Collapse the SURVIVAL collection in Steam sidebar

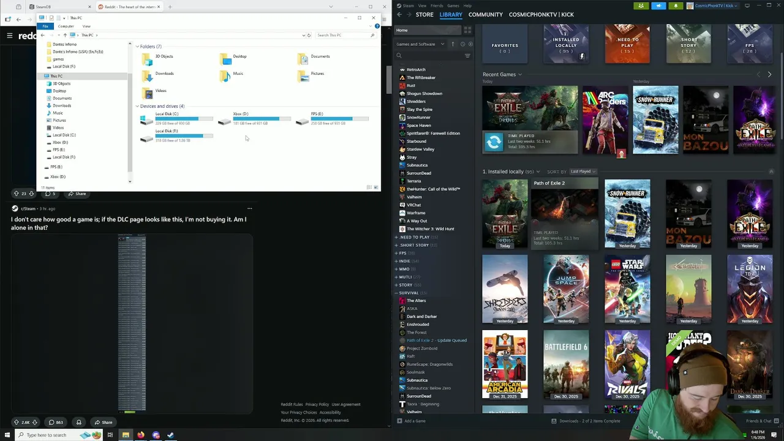[396, 293]
